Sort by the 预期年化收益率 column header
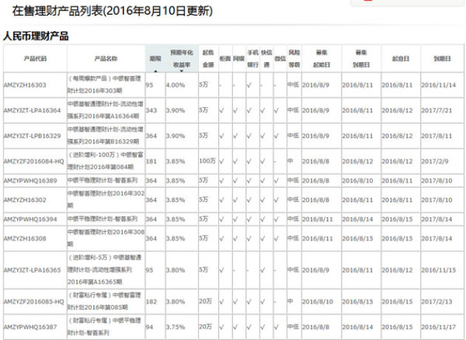 pos(181,58)
